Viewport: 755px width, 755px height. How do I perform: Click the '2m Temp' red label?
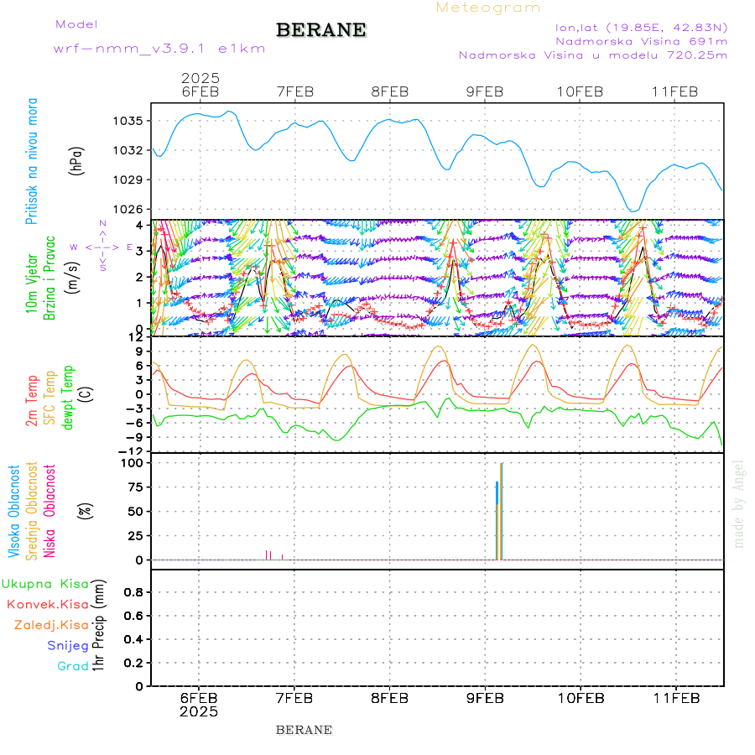(32, 401)
